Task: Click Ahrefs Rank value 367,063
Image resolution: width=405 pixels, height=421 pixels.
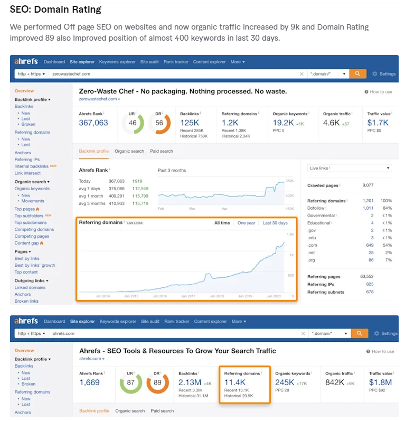Action: pos(93,123)
